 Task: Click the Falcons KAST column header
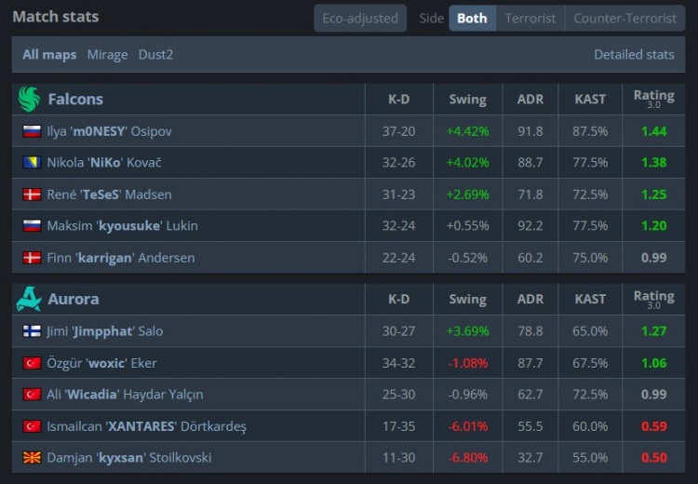(590, 100)
